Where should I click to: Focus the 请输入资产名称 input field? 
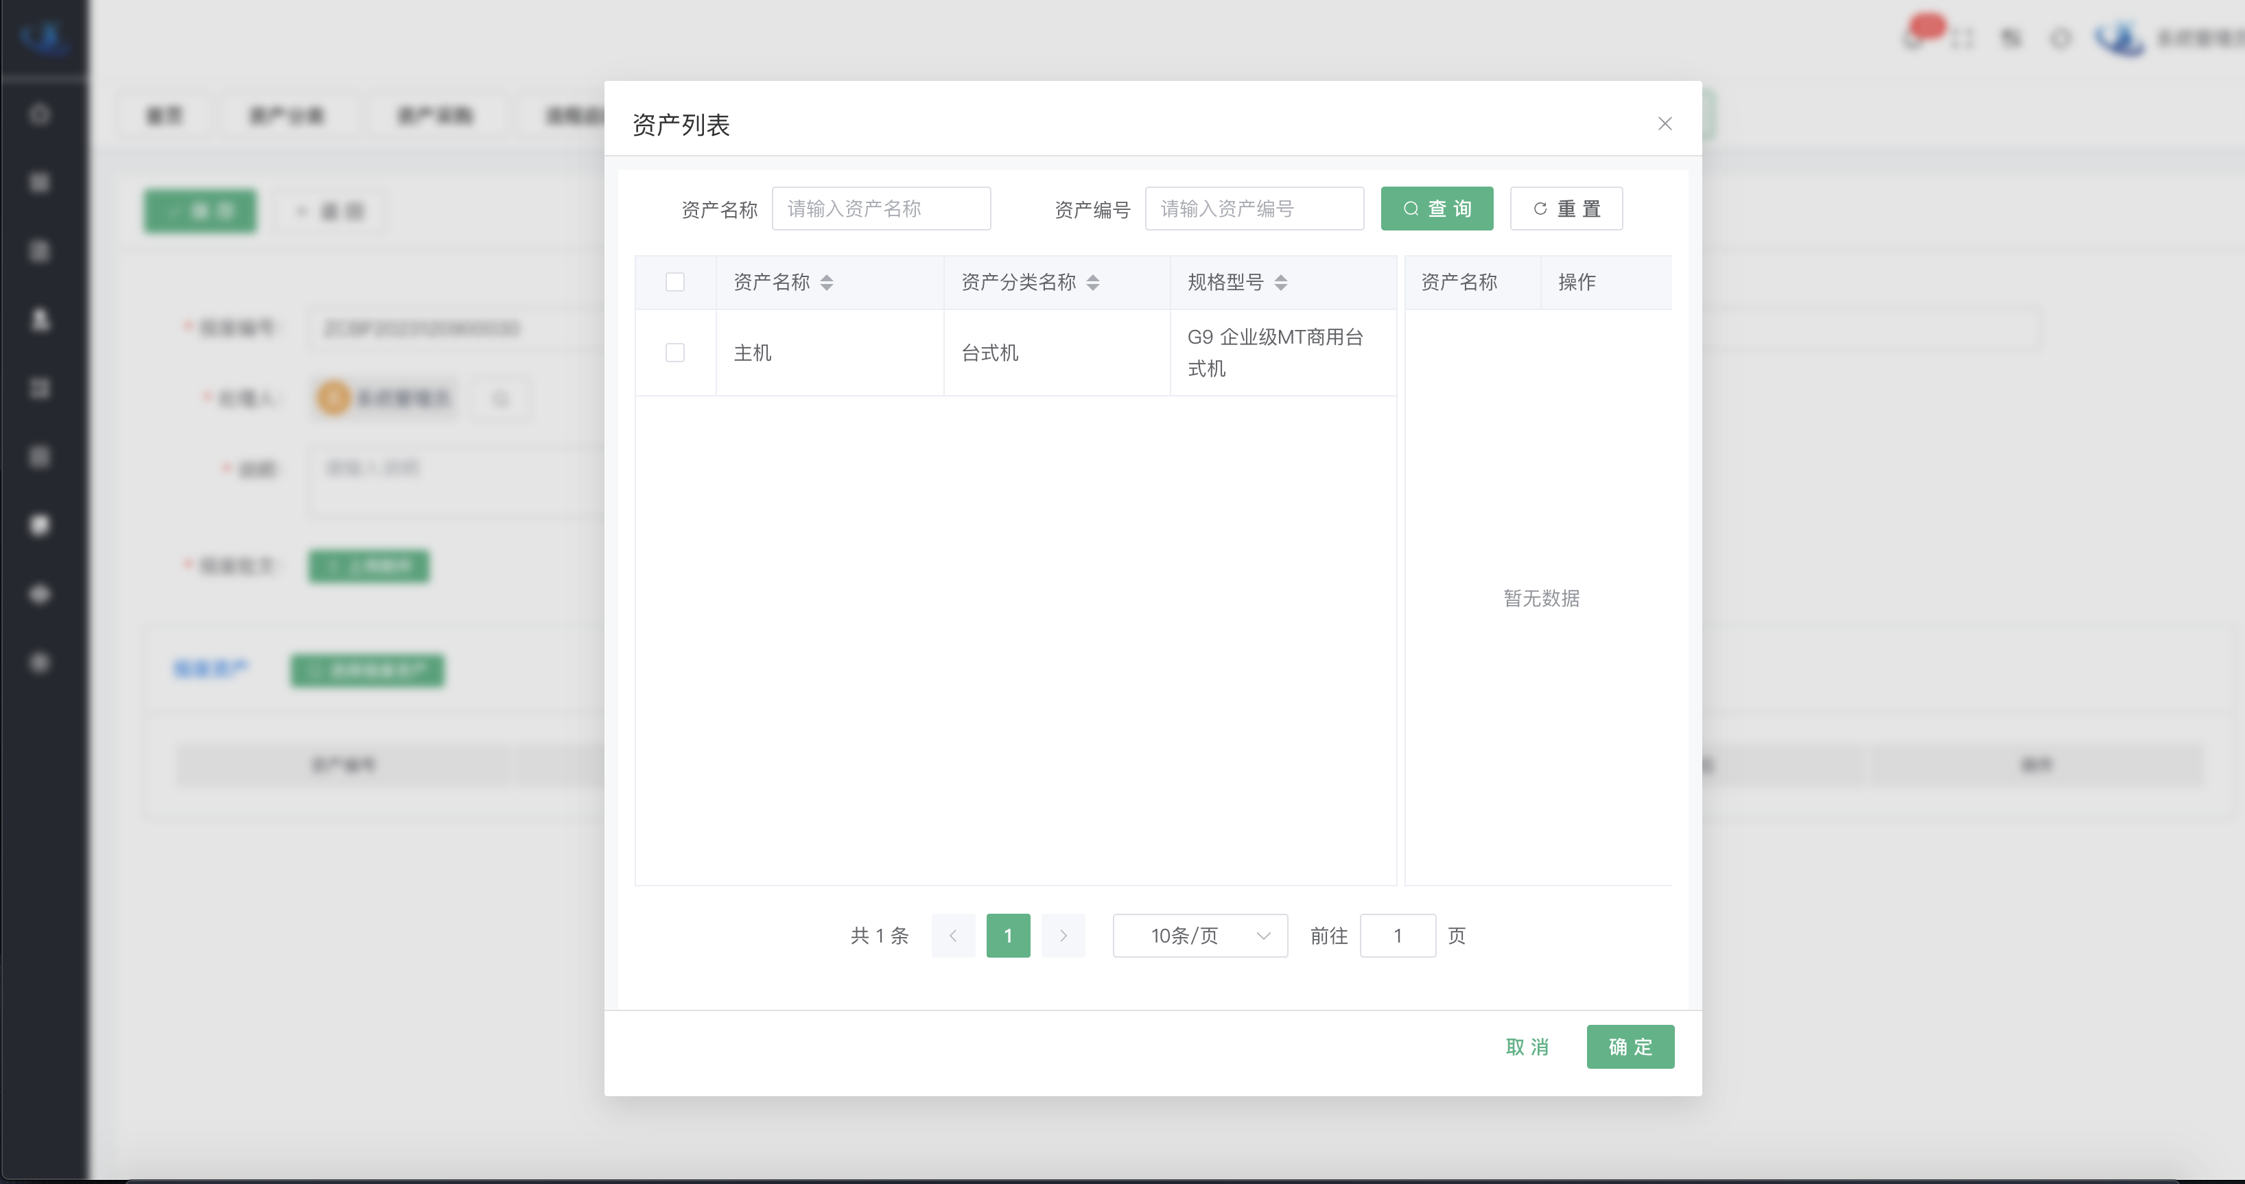click(881, 209)
